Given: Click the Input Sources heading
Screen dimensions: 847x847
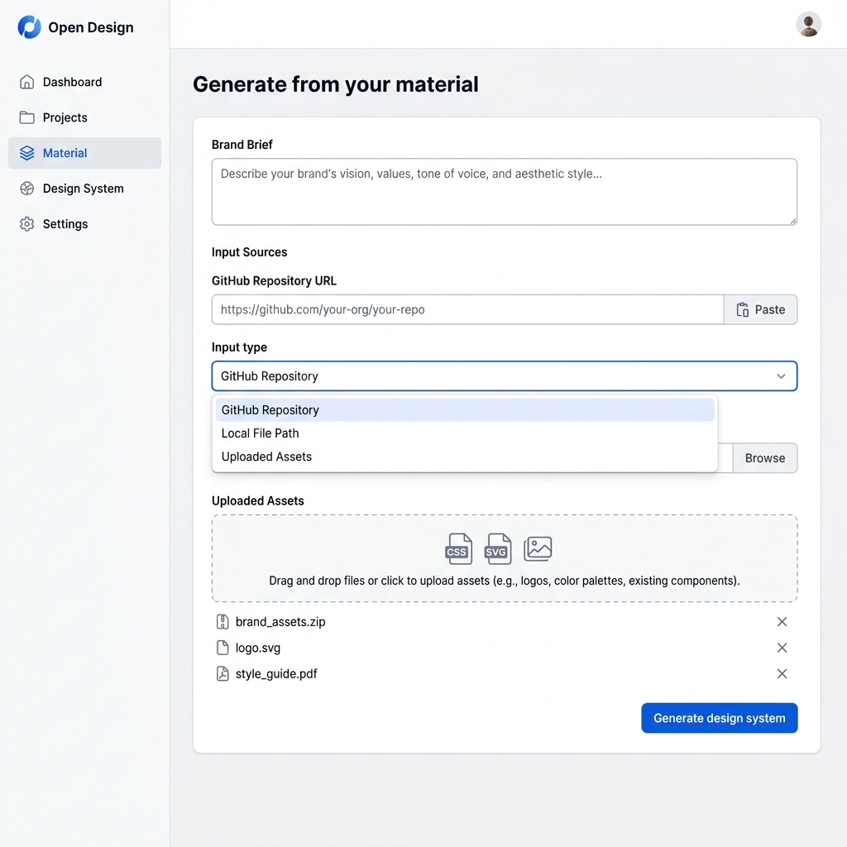Looking at the screenshot, I should pyautogui.click(x=249, y=252).
